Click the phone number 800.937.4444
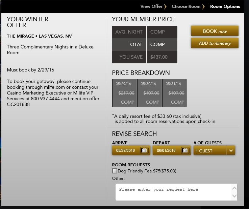 [45, 99]
